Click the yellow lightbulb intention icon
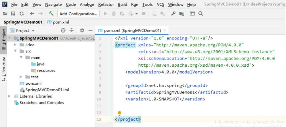Screen dimensions: 286x127 (x=119, y=113)
